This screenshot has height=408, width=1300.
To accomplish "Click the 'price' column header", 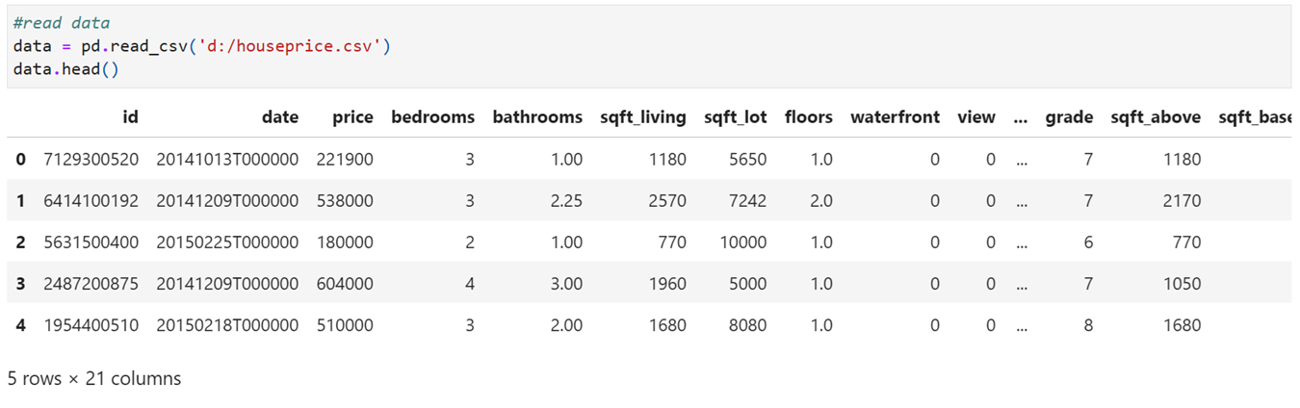I will point(352,117).
